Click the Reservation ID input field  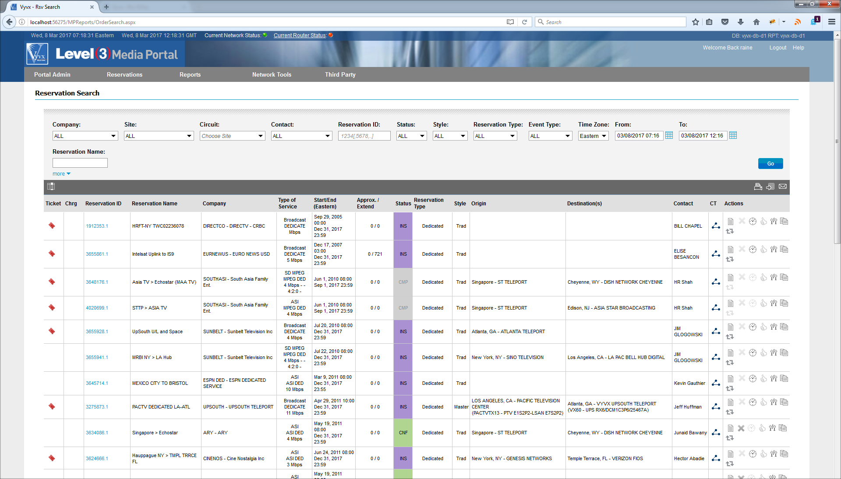pyautogui.click(x=364, y=136)
